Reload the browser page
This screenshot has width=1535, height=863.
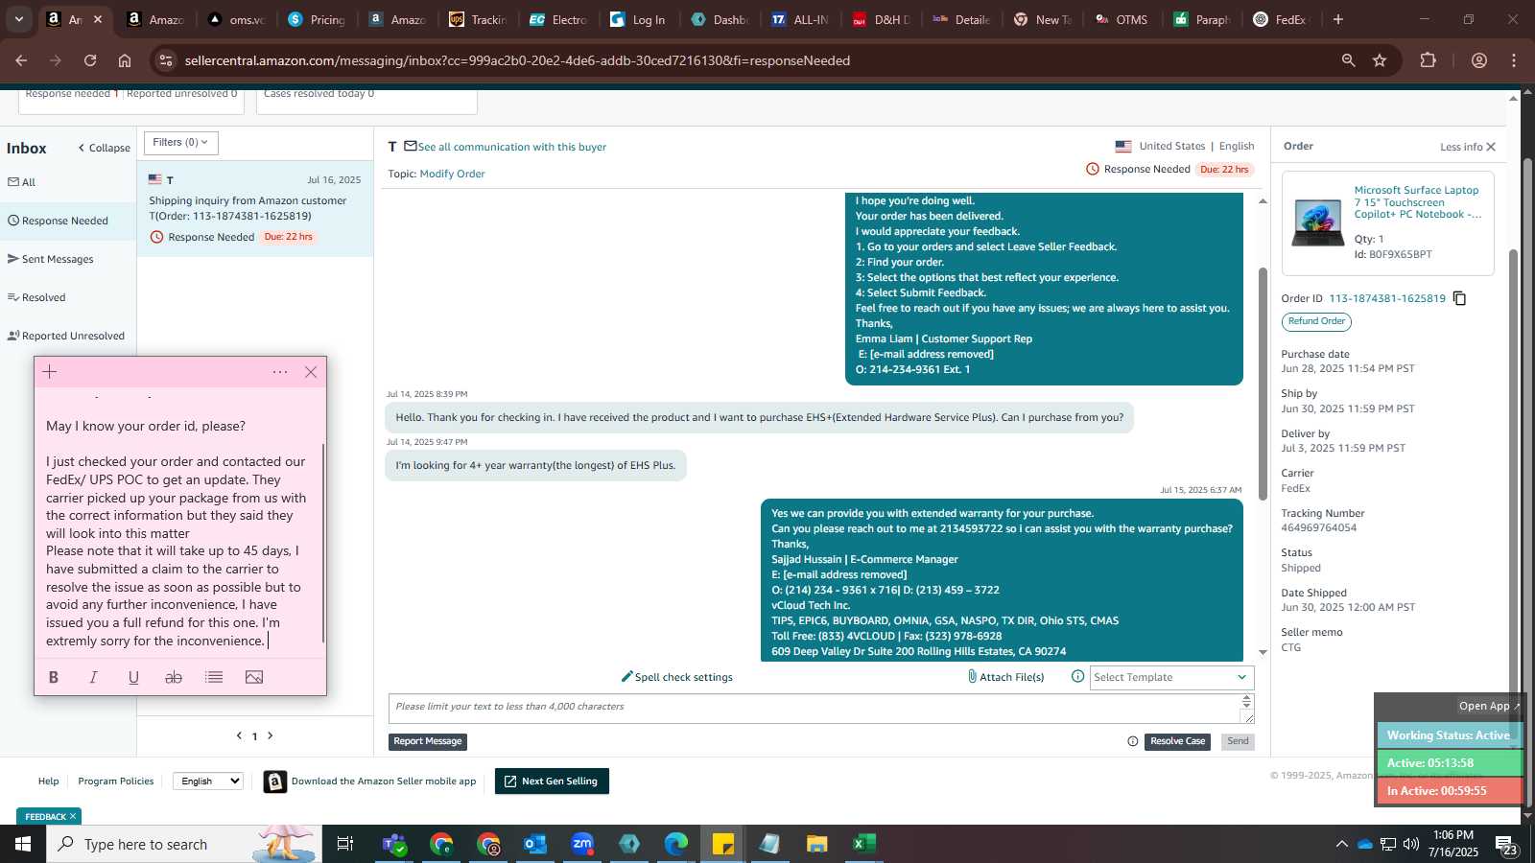point(90,60)
